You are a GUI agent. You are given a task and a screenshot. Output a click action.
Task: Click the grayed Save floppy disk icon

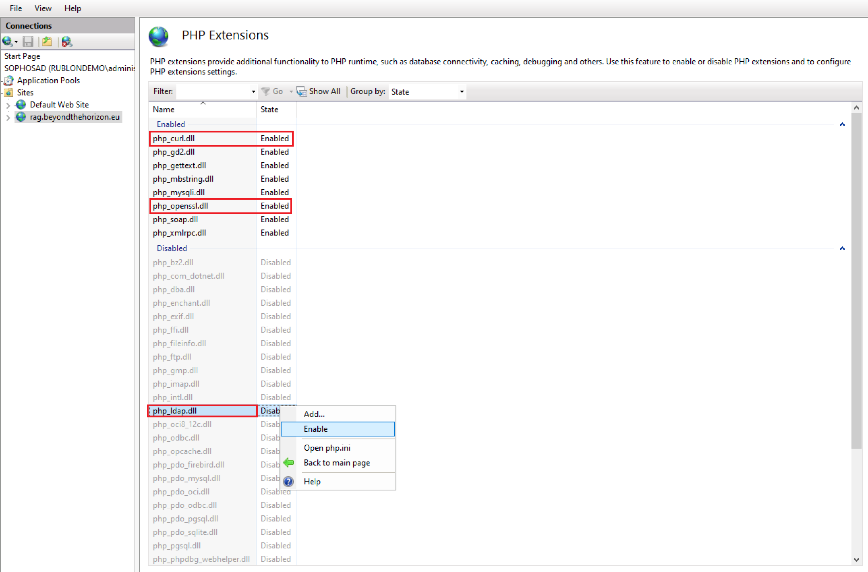coord(28,42)
